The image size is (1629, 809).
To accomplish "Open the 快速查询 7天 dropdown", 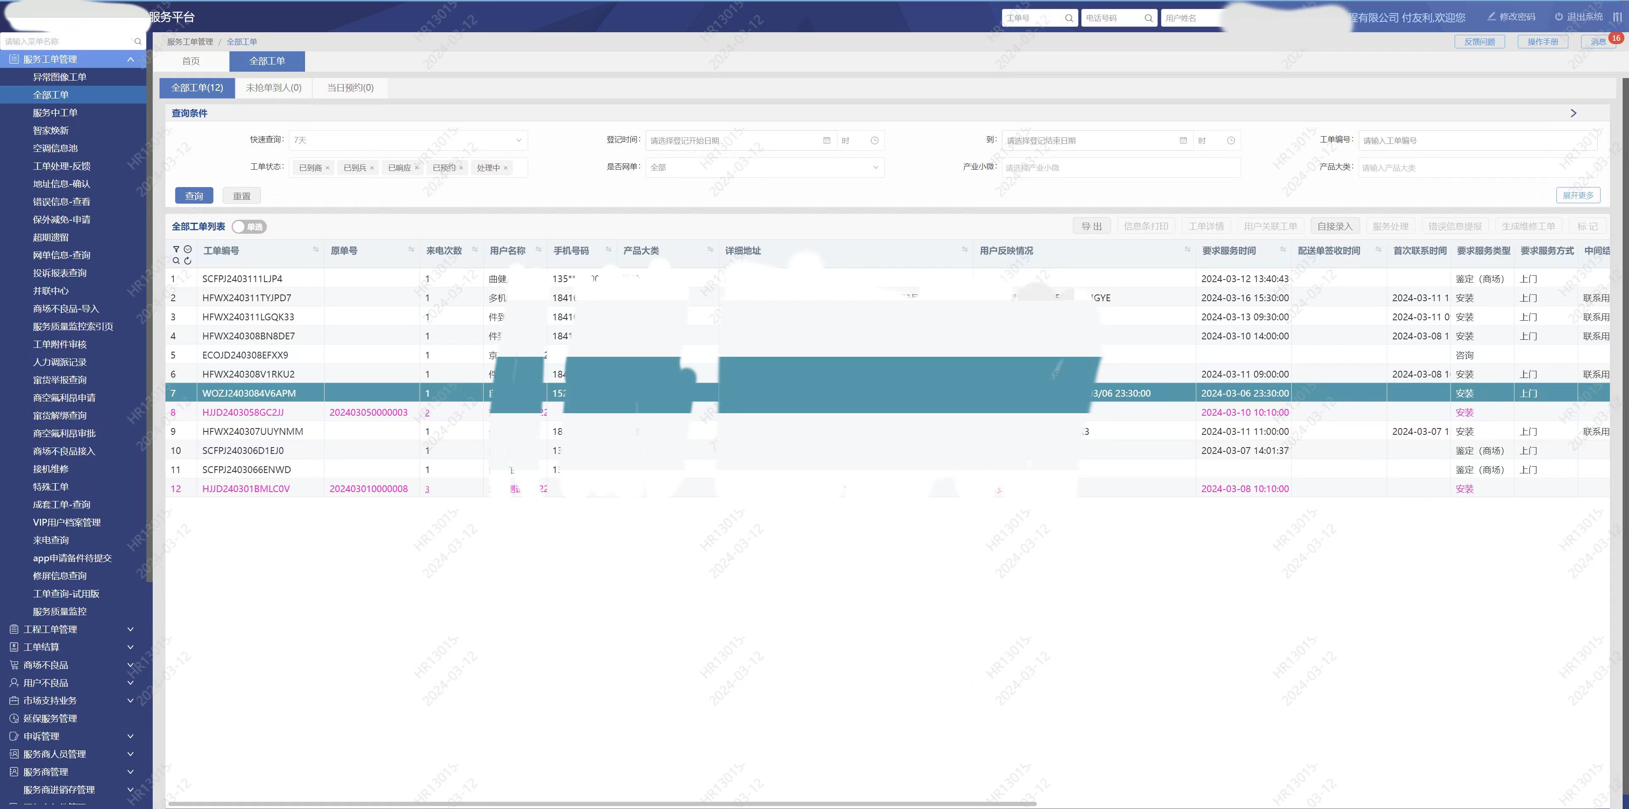I will (408, 140).
